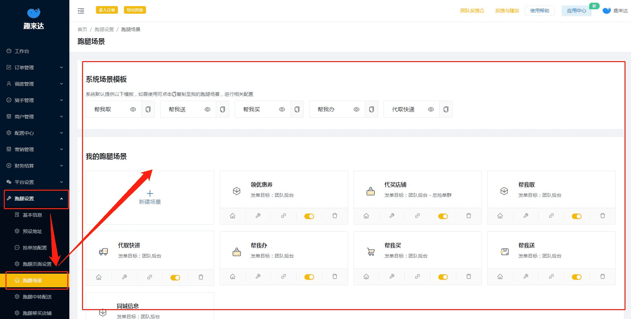The height and width of the screenshot is (319, 631).
Task: Preview the 帮我办 template with eye icon
Action: [356, 110]
